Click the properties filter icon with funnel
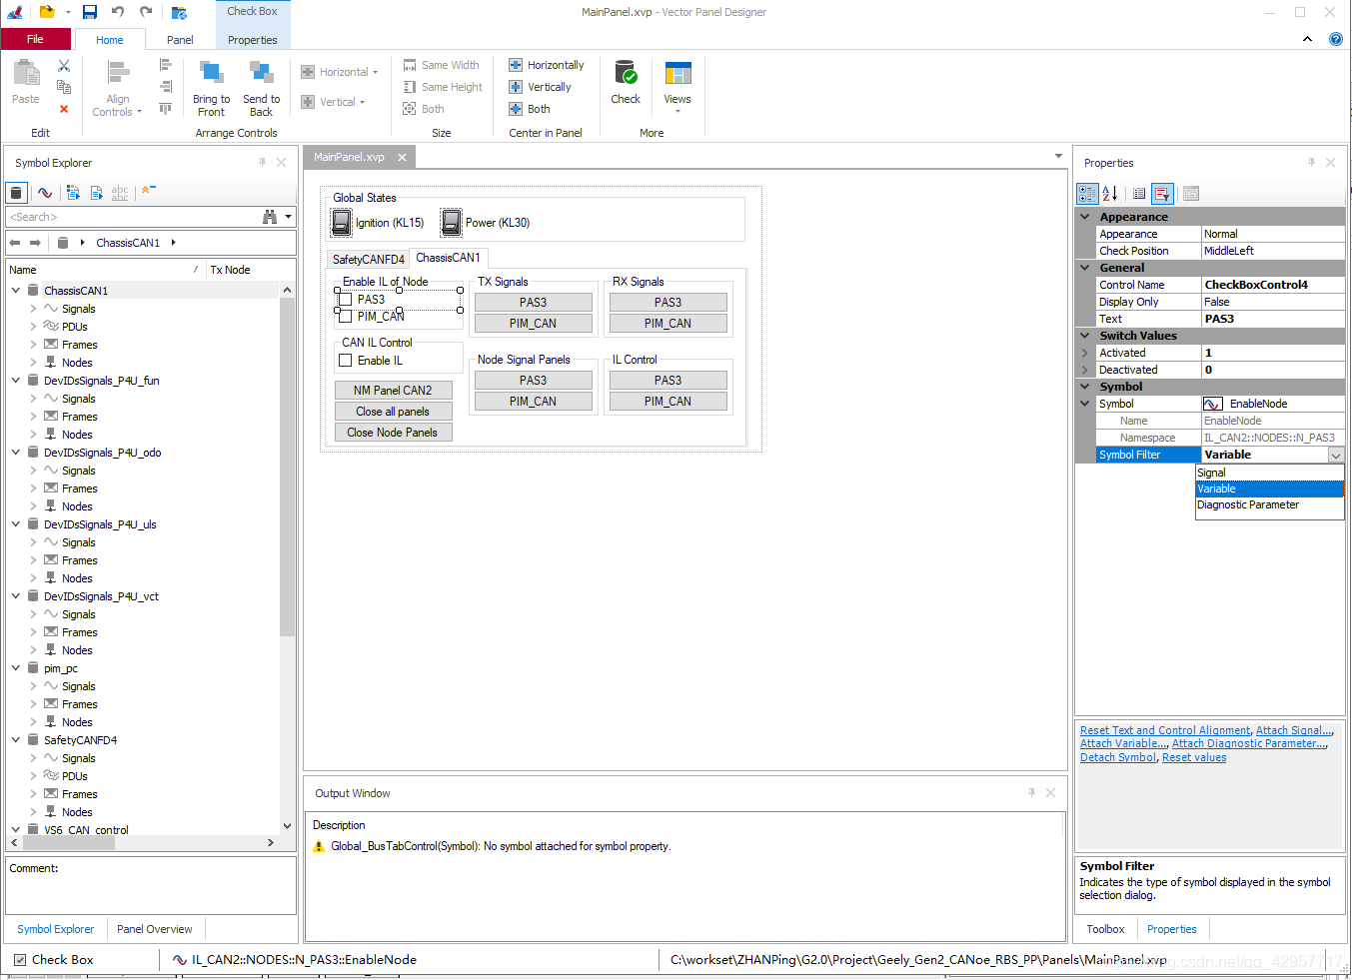Image resolution: width=1352 pixels, height=980 pixels. click(1162, 194)
